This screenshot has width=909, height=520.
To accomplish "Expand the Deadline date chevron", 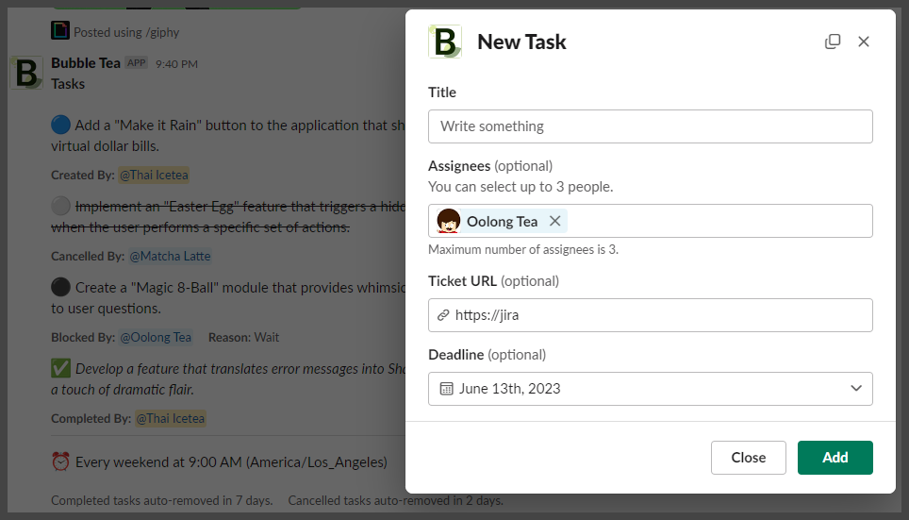I will tap(856, 388).
